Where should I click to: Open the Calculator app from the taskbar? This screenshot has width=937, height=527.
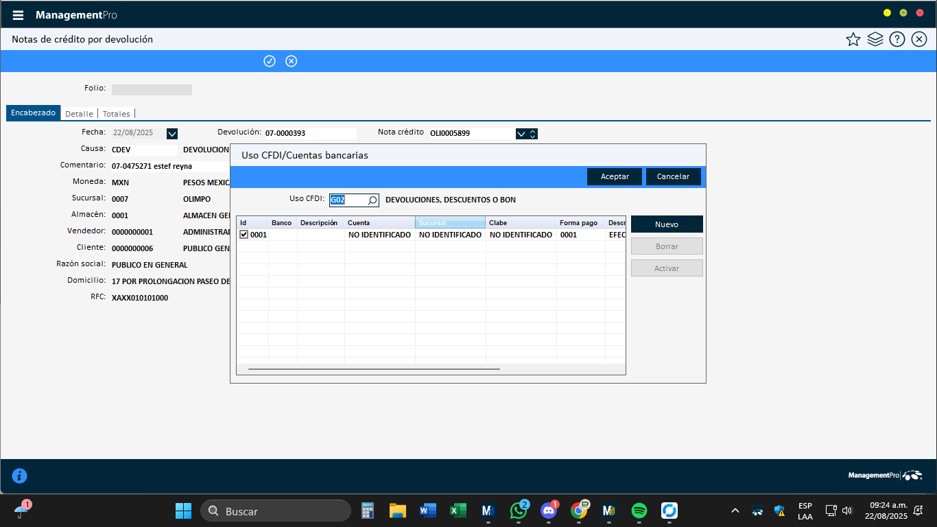pyautogui.click(x=368, y=511)
